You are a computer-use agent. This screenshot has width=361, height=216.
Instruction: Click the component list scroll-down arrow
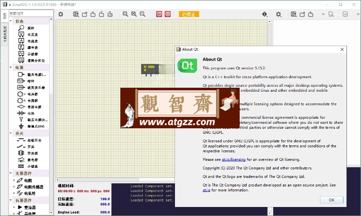coord(51,213)
